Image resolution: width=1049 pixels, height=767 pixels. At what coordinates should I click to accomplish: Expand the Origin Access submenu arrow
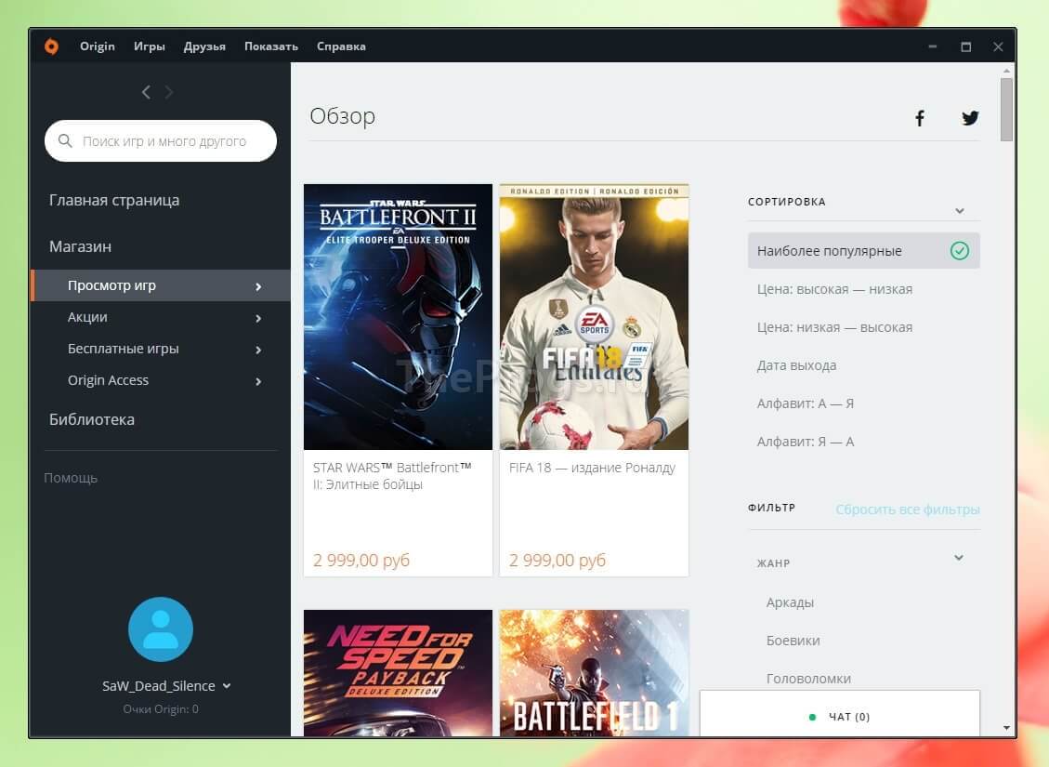click(x=258, y=381)
